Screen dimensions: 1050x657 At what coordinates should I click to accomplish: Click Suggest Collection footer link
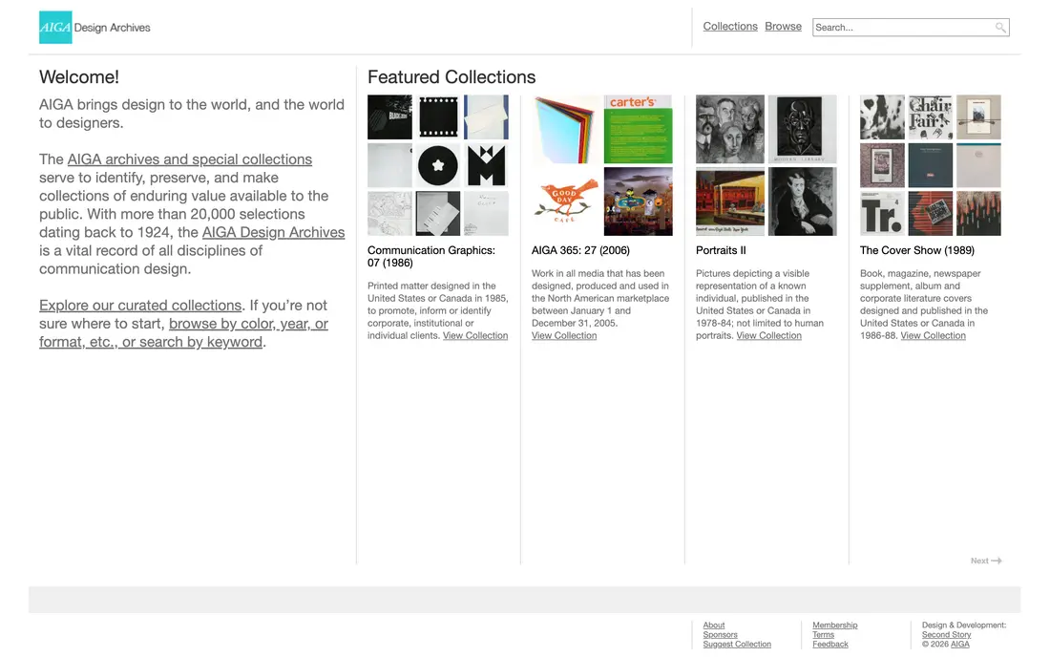point(737,645)
